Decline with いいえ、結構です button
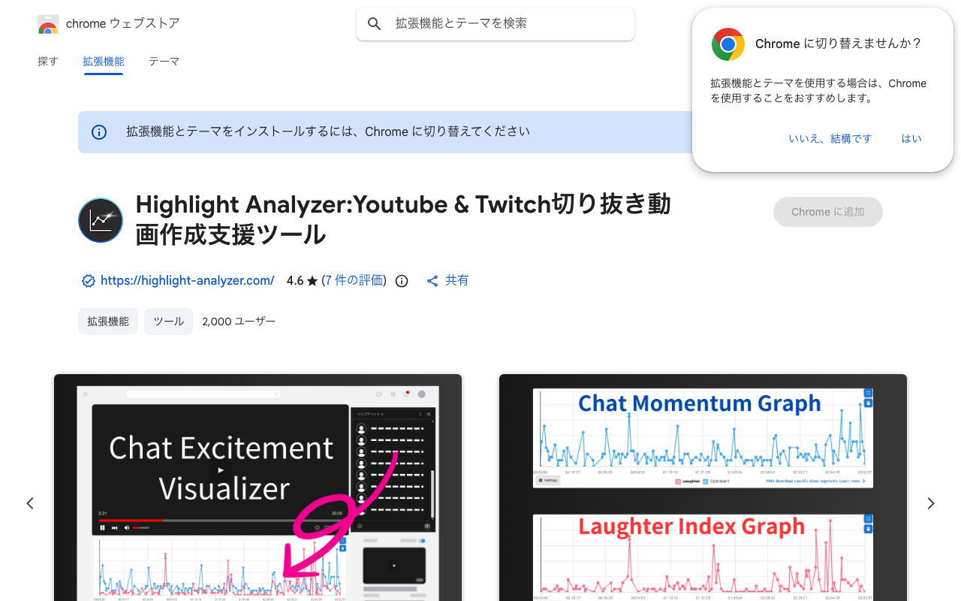Viewport: 961px width, 601px height. pyautogui.click(x=830, y=139)
